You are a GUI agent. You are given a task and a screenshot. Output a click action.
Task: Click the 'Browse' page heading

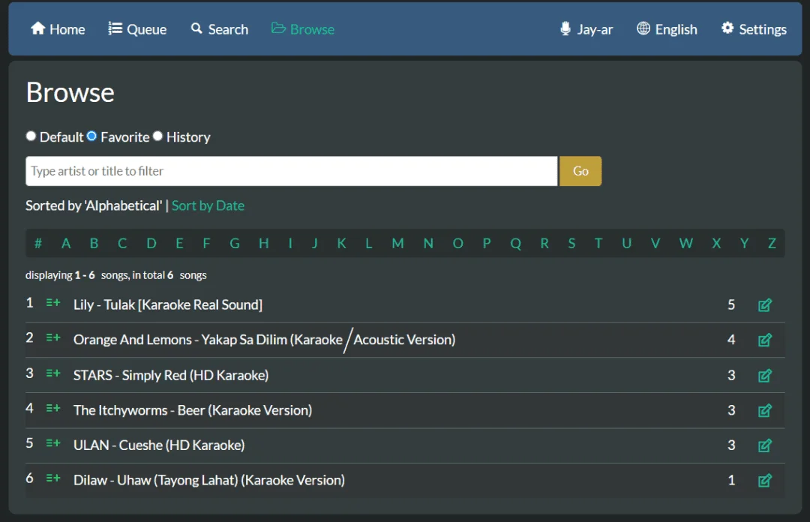point(70,92)
